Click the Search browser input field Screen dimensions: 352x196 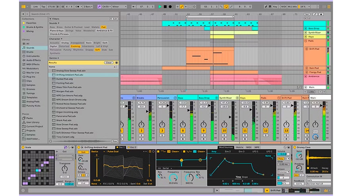click(73, 14)
